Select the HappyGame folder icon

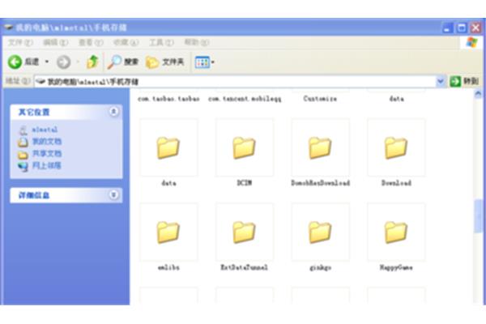396,232
